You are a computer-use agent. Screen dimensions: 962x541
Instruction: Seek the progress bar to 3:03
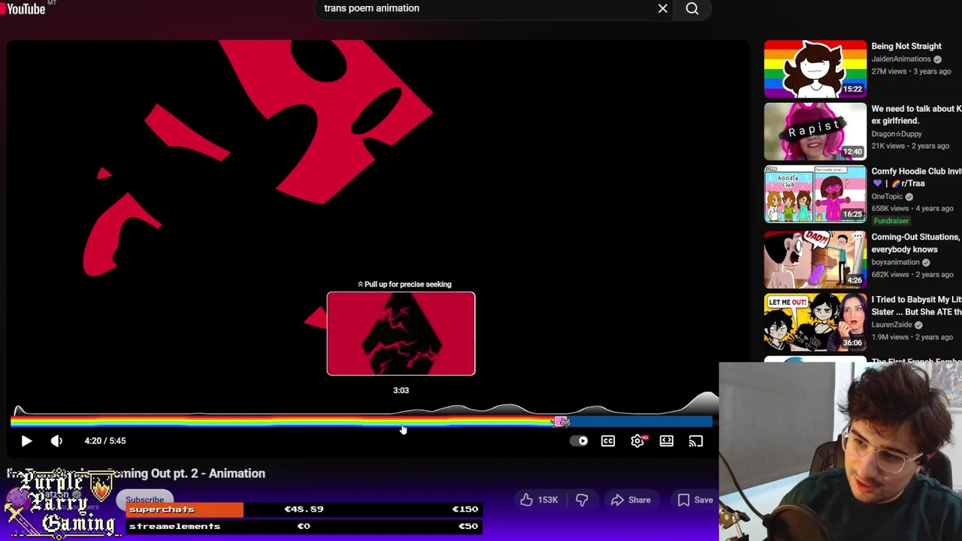[x=401, y=422]
